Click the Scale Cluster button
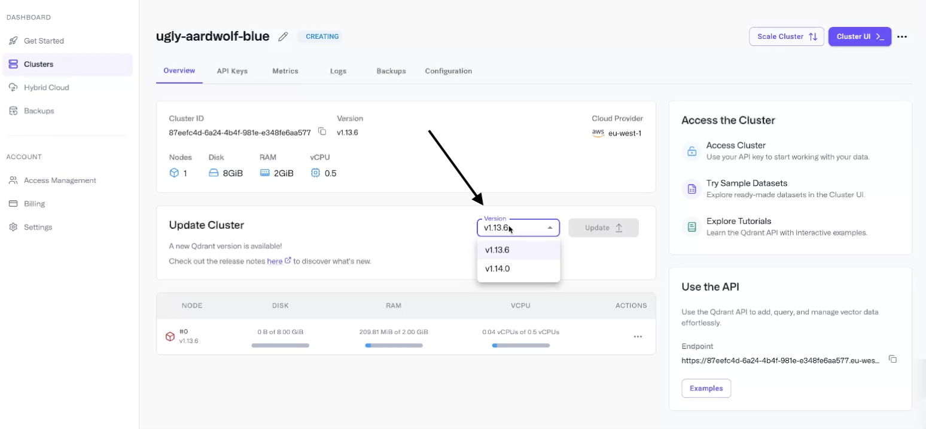Image resolution: width=926 pixels, height=429 pixels. [786, 36]
